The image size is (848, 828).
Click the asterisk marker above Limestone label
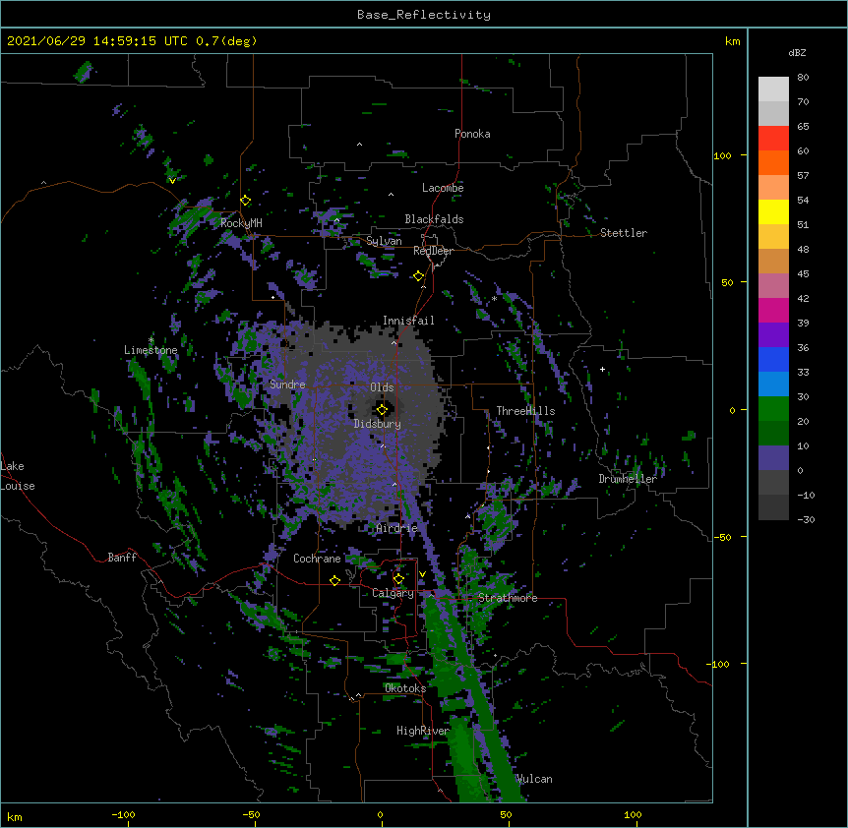pyautogui.click(x=151, y=340)
